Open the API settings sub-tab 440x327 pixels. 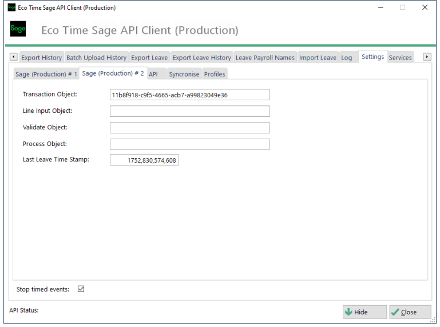(x=153, y=74)
